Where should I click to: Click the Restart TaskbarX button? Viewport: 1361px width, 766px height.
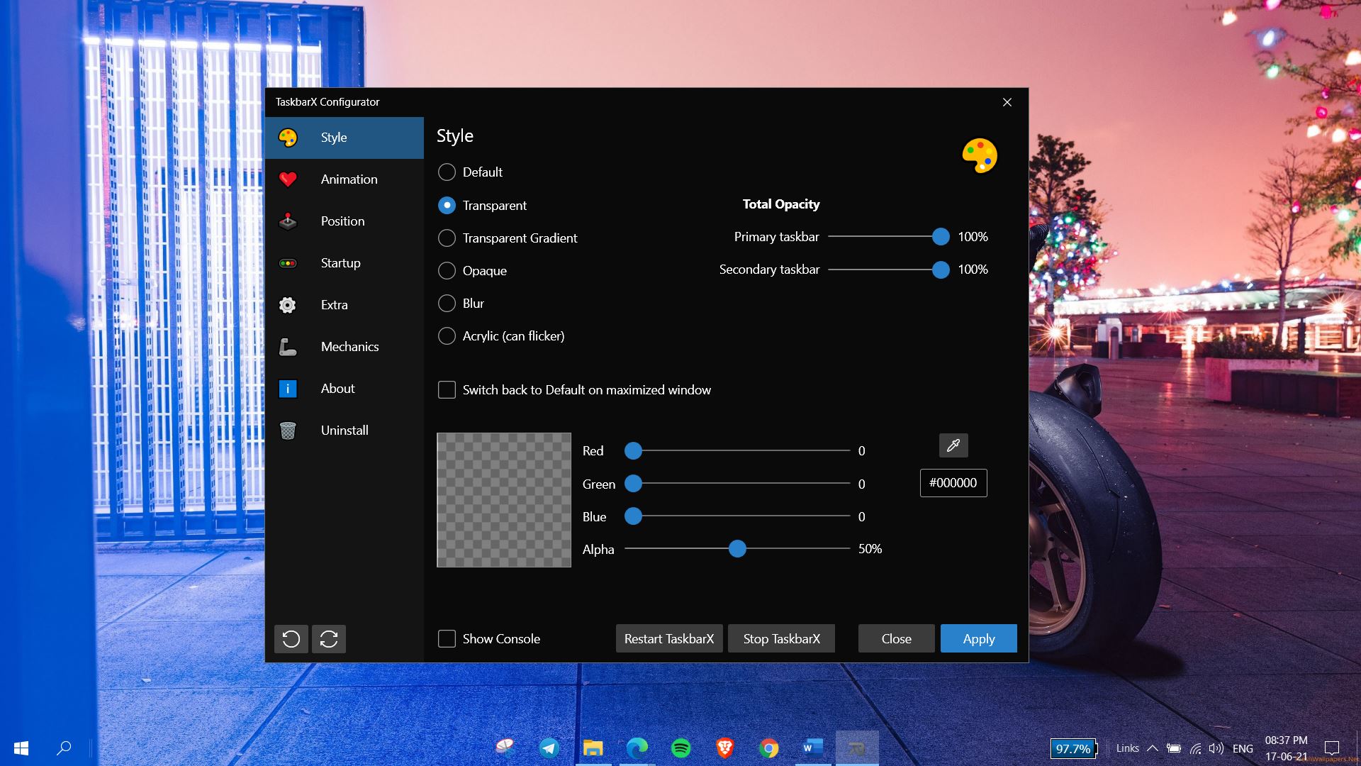tap(670, 638)
